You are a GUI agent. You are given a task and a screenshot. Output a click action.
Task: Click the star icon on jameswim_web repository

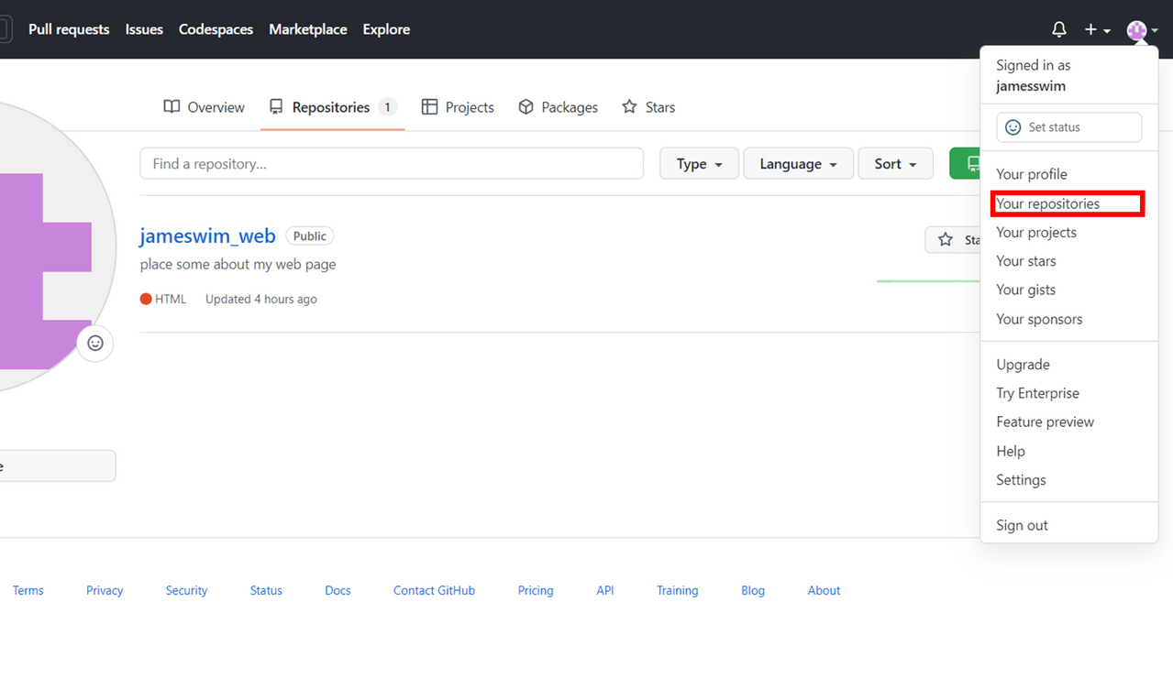(x=946, y=240)
